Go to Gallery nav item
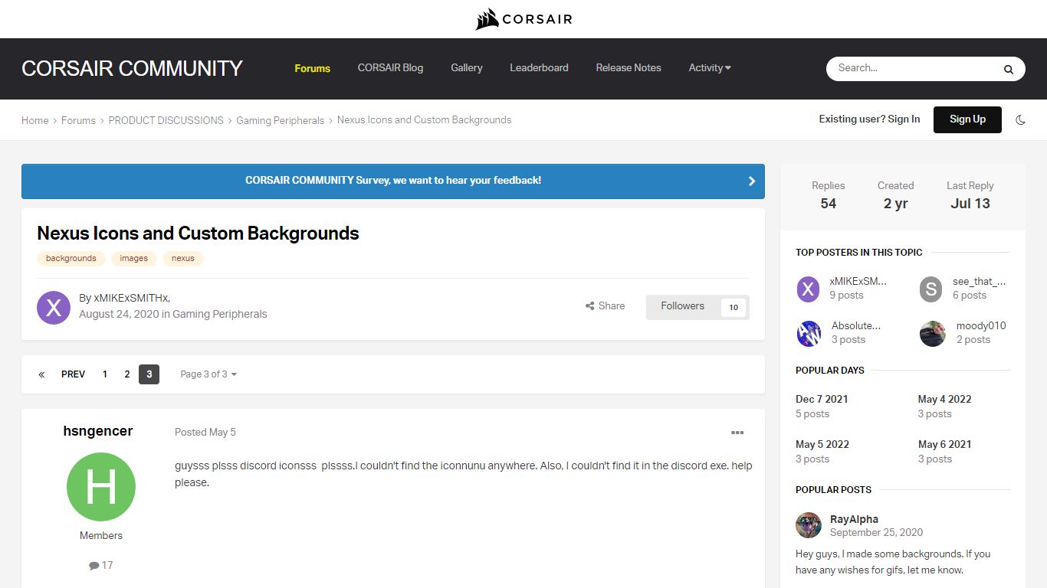 467,68
